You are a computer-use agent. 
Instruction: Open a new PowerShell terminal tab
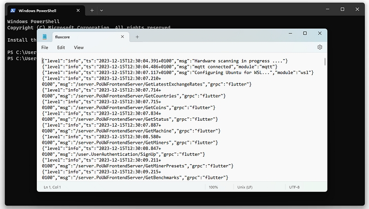tap(92, 10)
